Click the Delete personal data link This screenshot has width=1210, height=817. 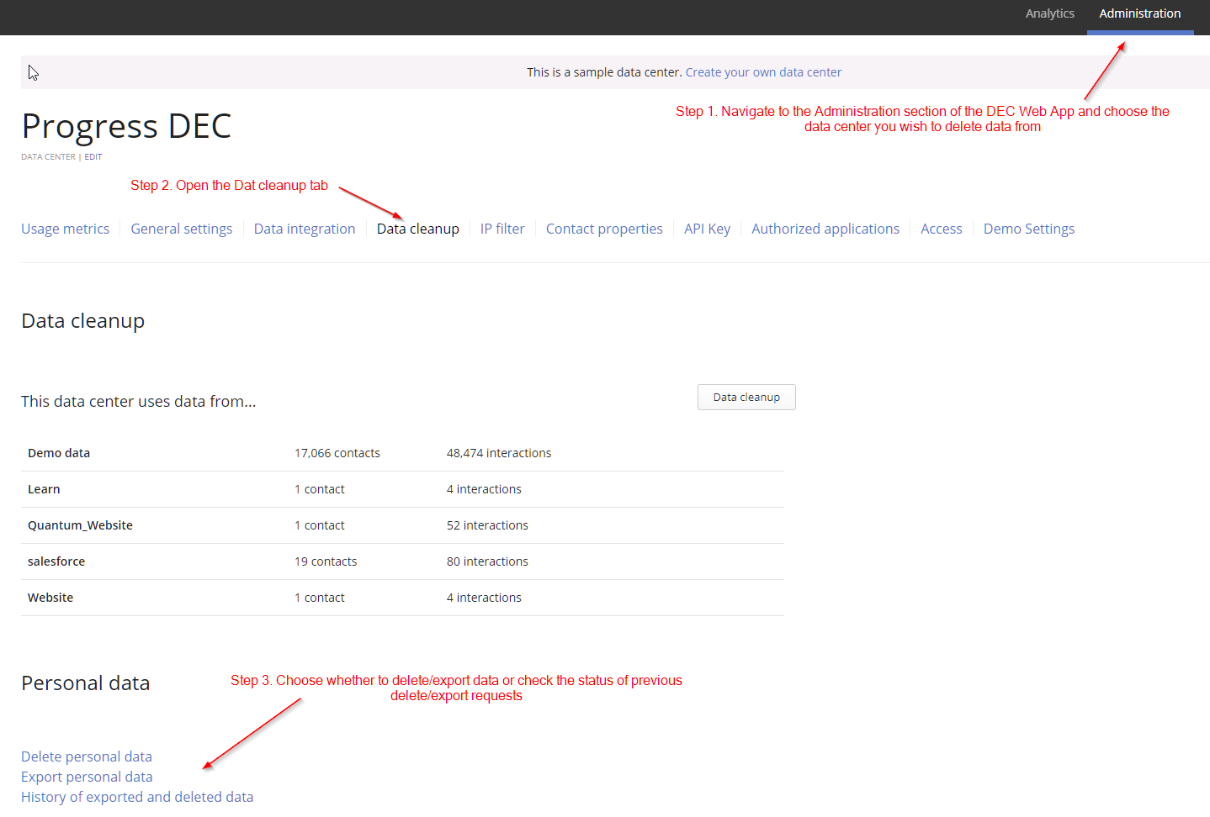coord(87,756)
